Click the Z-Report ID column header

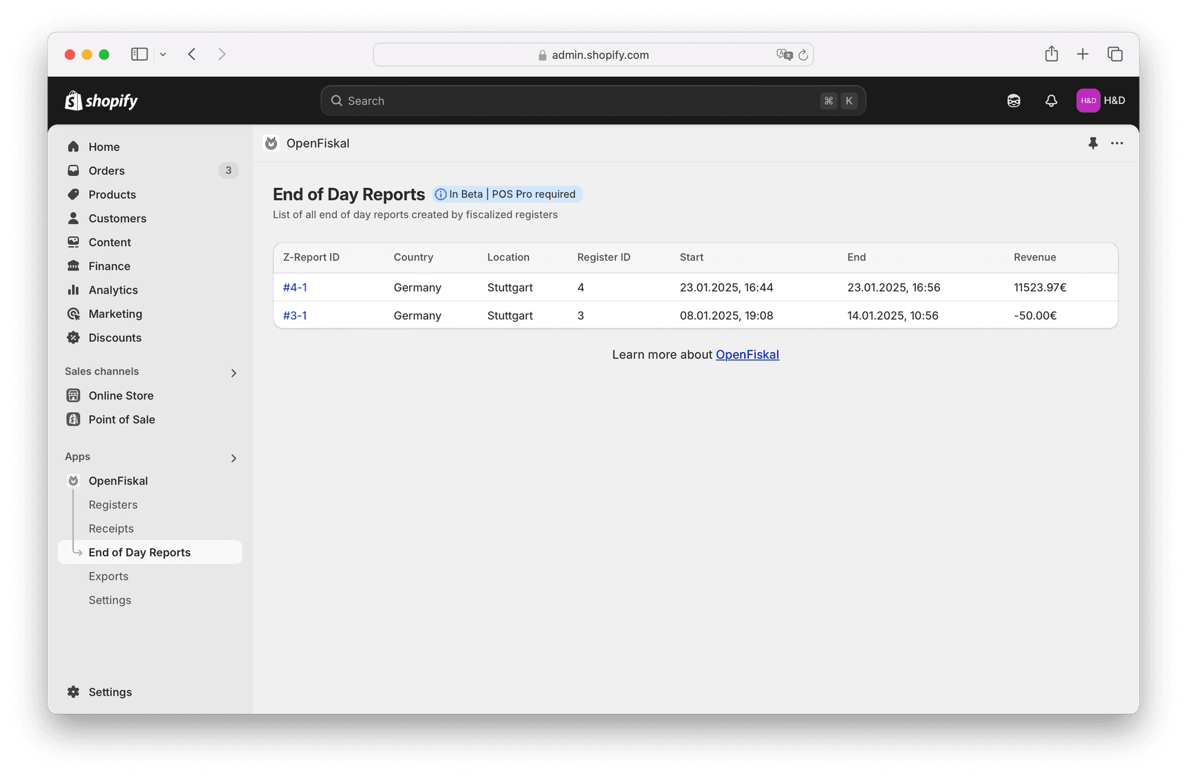[311, 257]
